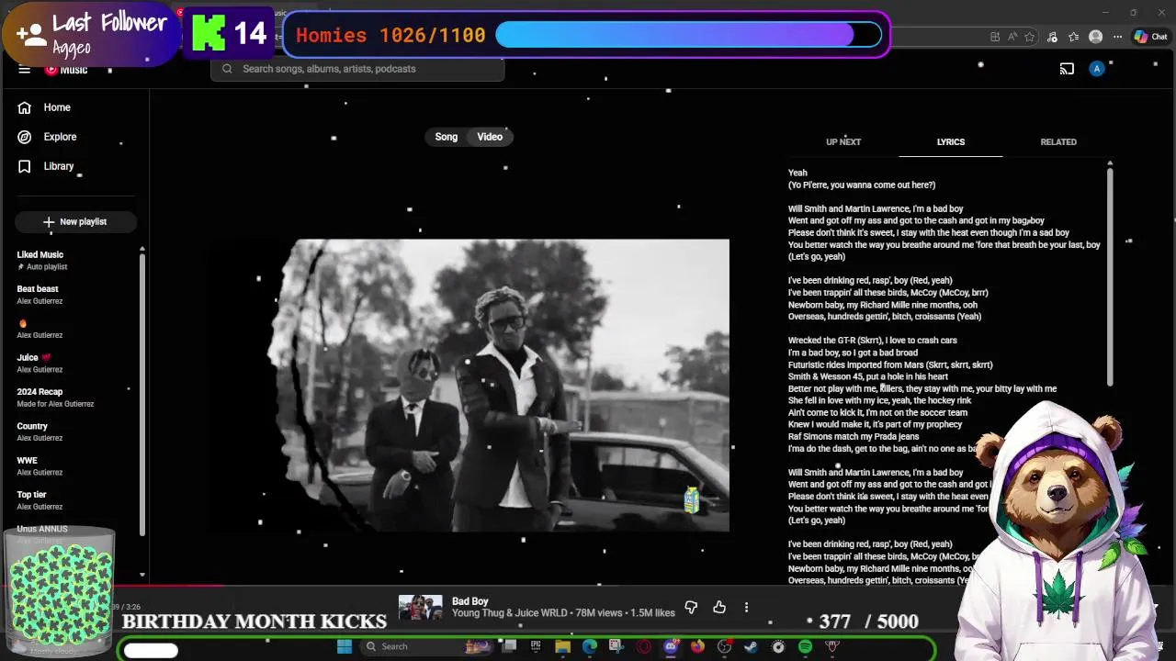
Task: Click the Homies 1026/1100 goal progress bar
Action: 688,35
